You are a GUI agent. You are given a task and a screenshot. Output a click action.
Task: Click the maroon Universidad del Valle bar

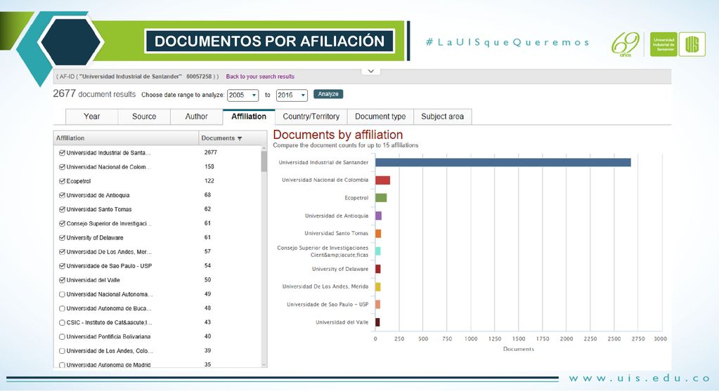pyautogui.click(x=377, y=322)
